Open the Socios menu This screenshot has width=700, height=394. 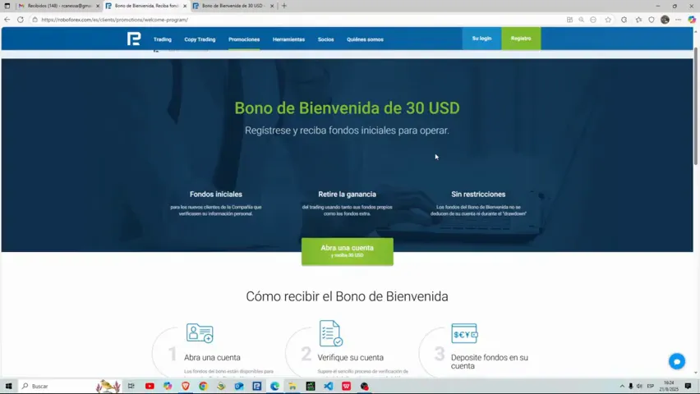pyautogui.click(x=326, y=39)
